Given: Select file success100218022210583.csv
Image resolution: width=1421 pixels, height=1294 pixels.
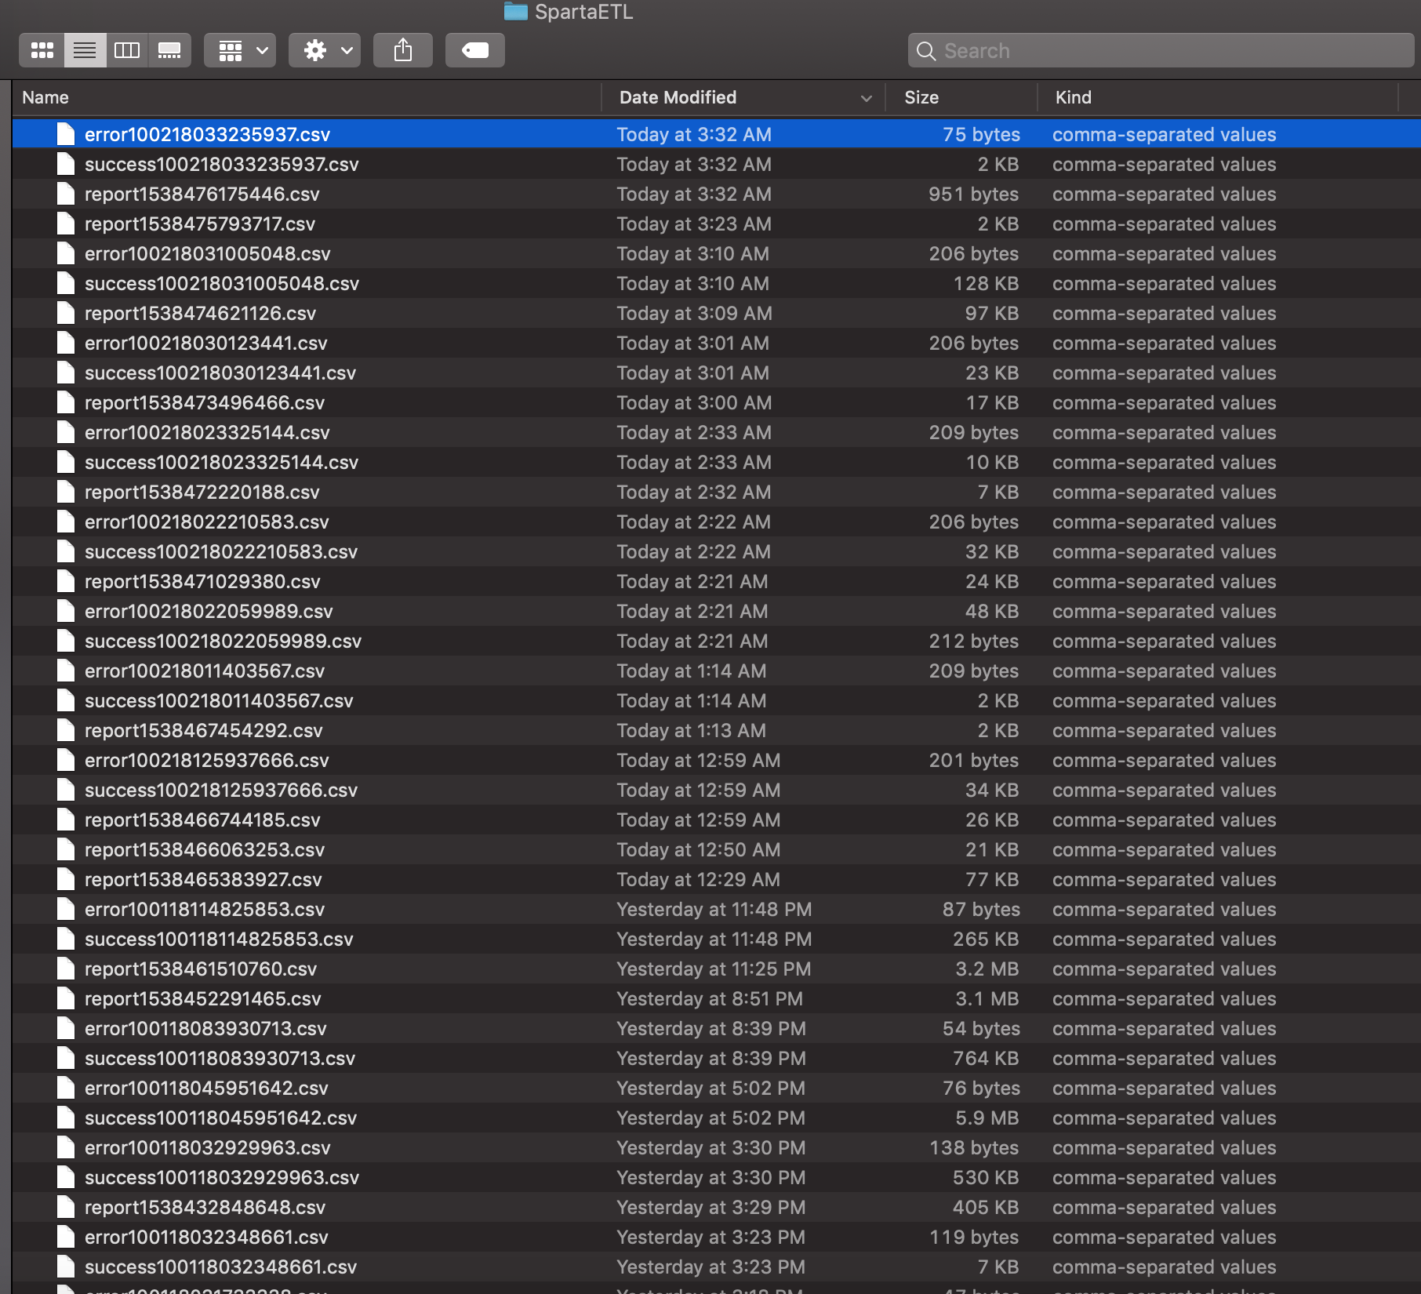Looking at the screenshot, I should tap(717, 551).
